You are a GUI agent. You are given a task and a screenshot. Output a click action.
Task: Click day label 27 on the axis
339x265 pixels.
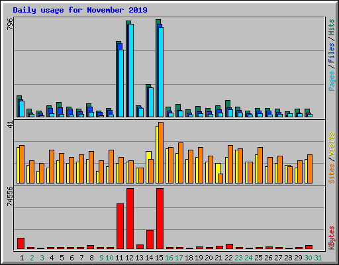(x=278, y=258)
